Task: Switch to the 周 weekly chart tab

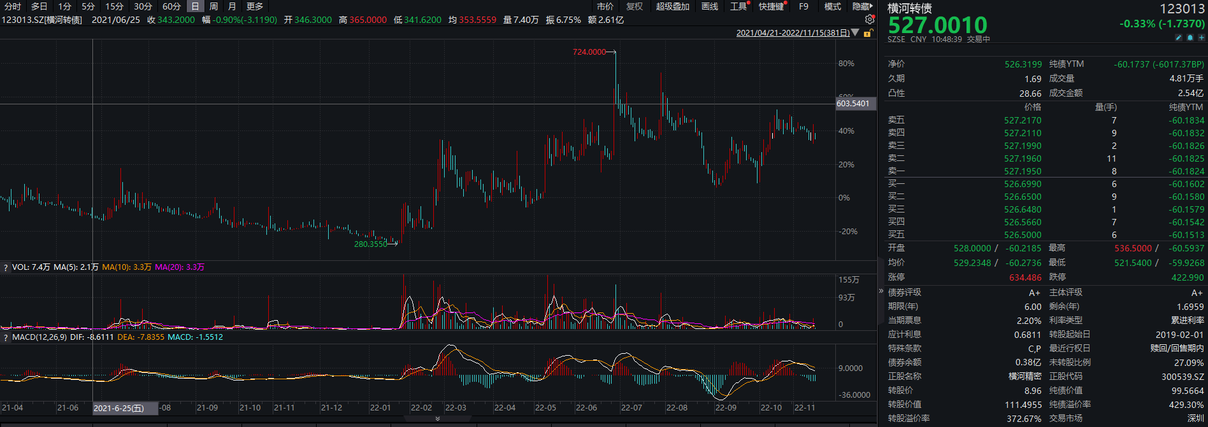Action: [x=213, y=6]
